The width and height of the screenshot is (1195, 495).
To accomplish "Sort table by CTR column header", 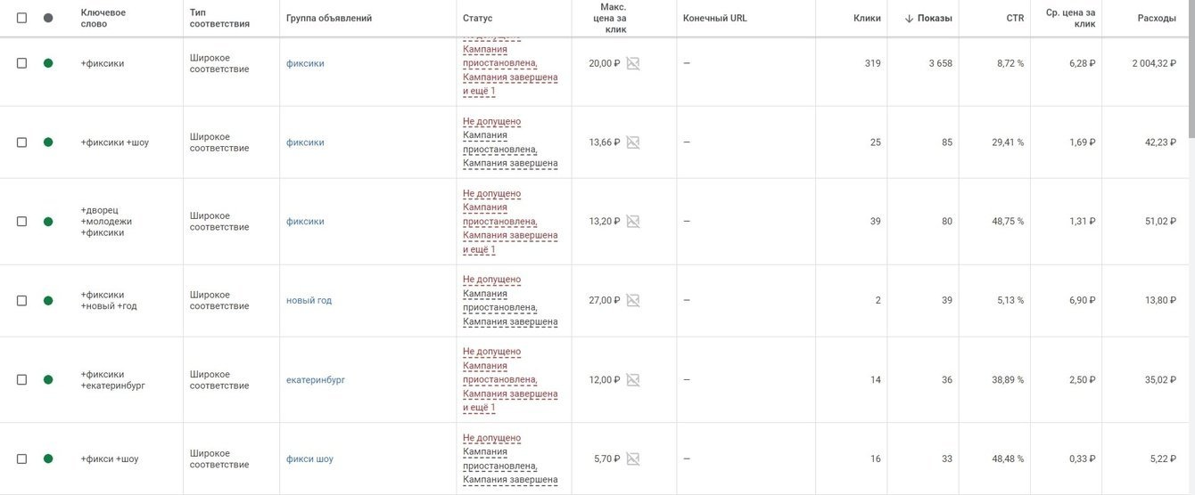I will 1013,18.
